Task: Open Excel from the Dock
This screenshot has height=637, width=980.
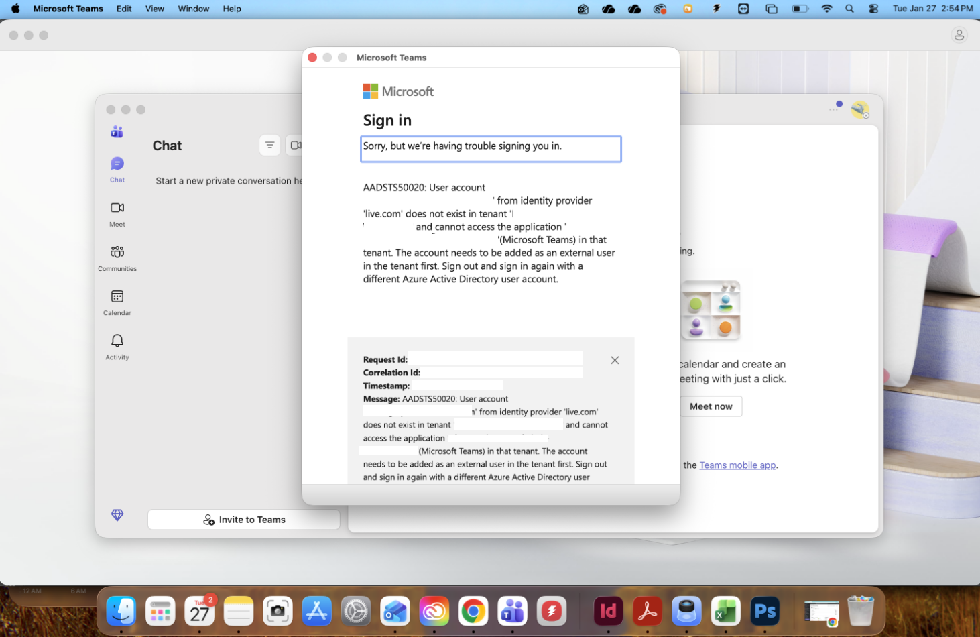Action: click(x=725, y=611)
